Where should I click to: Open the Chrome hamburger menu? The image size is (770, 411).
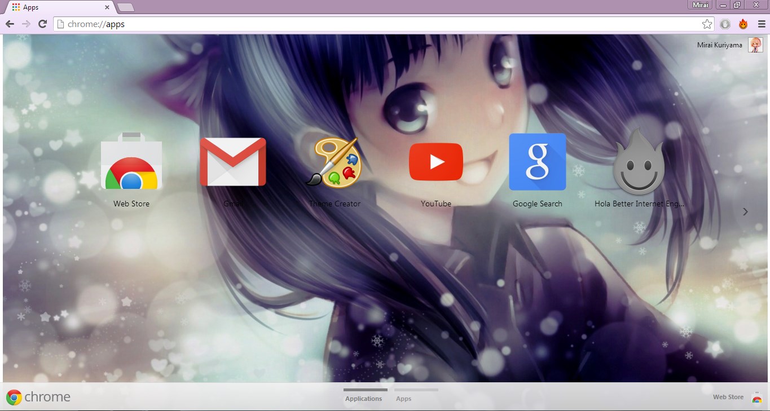coord(762,24)
